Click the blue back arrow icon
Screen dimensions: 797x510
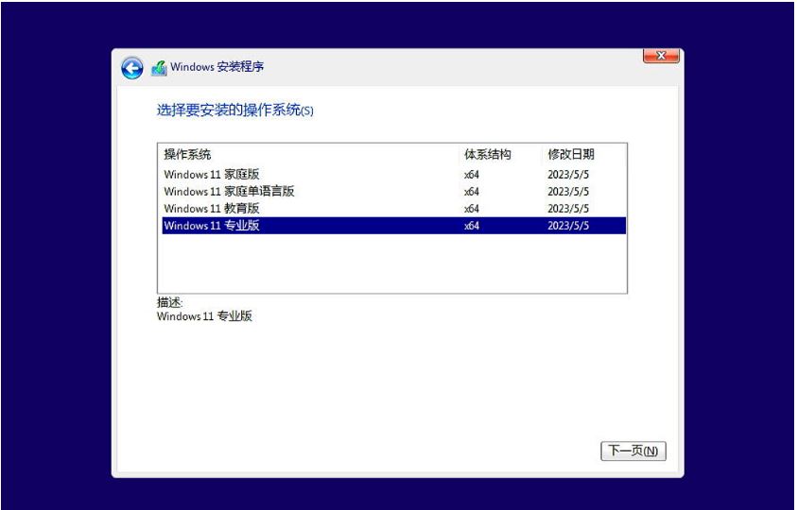point(131,68)
